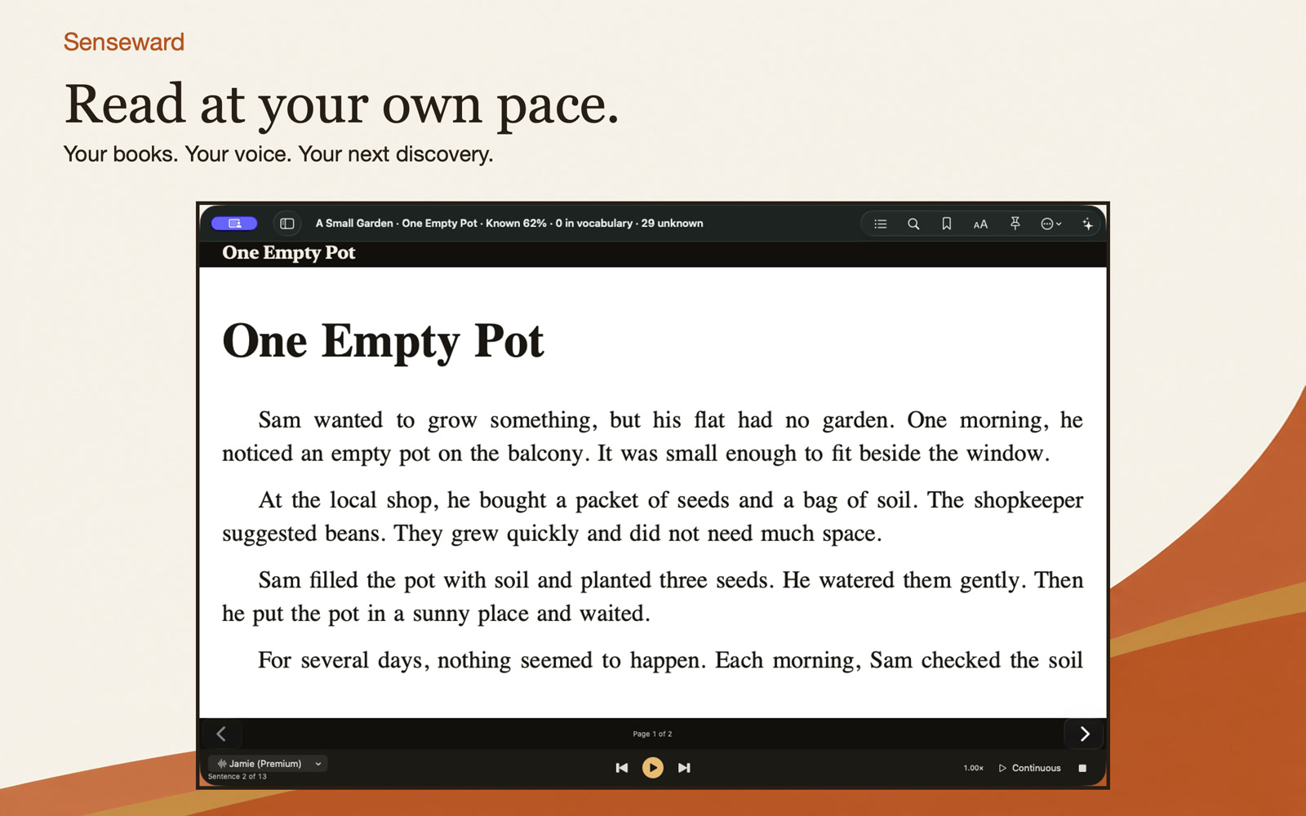
Task: Skip forward to the next sentence
Action: [x=684, y=768]
